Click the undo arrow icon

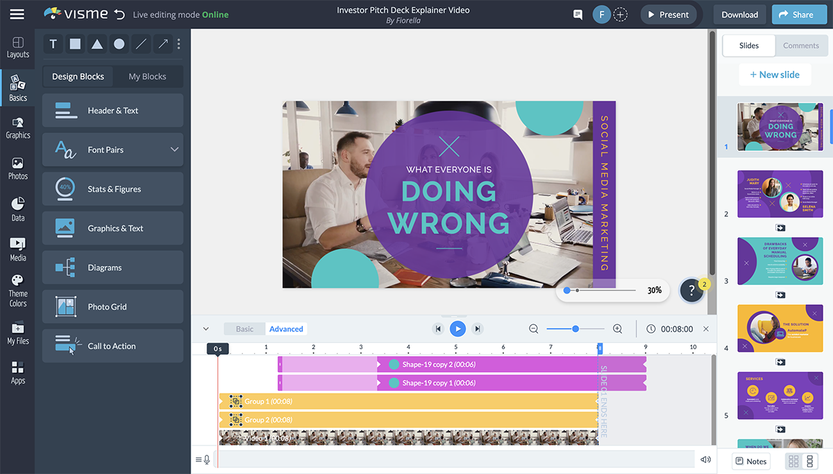pos(119,15)
